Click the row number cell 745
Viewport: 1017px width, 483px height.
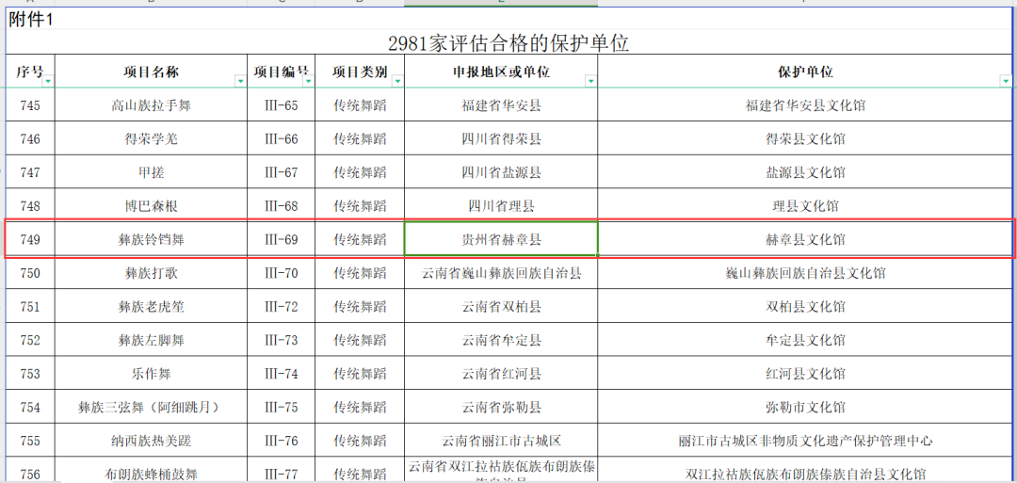point(30,105)
